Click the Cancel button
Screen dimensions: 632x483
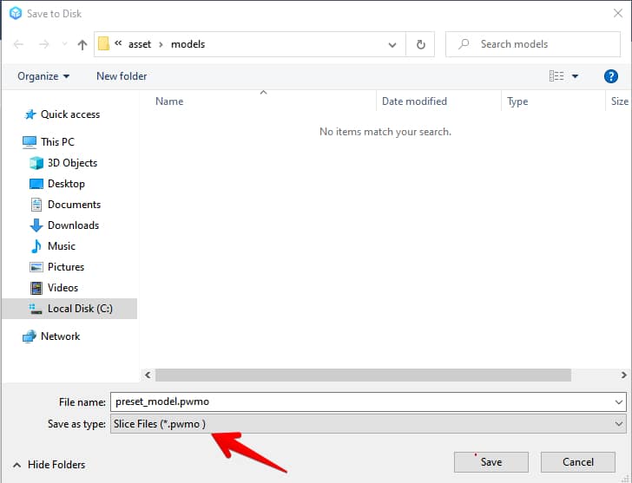pos(578,462)
